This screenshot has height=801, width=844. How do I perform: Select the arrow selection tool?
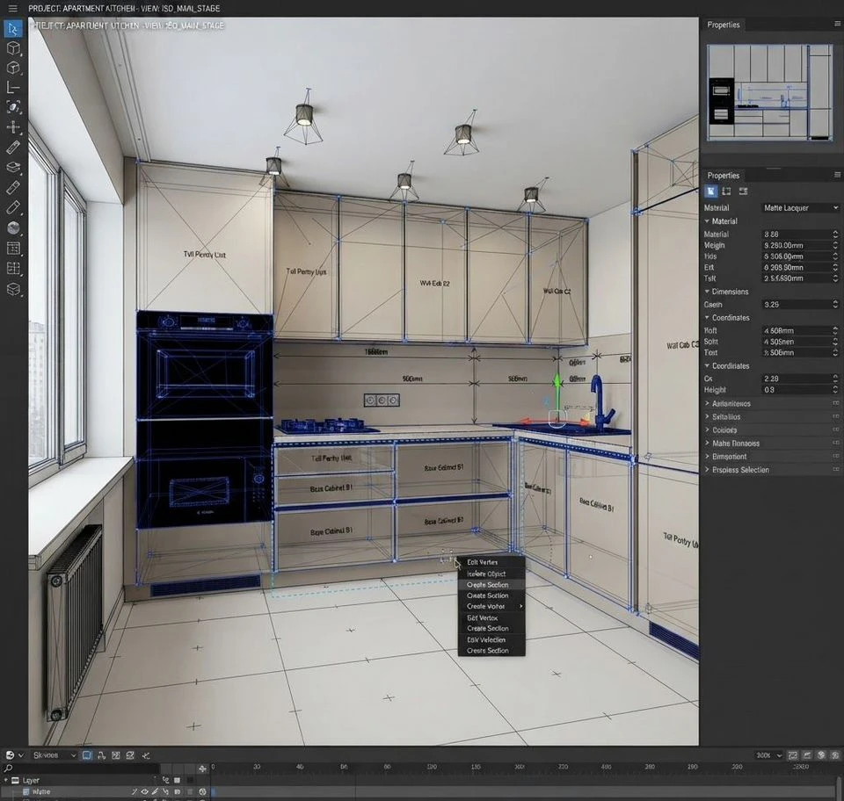click(13, 28)
